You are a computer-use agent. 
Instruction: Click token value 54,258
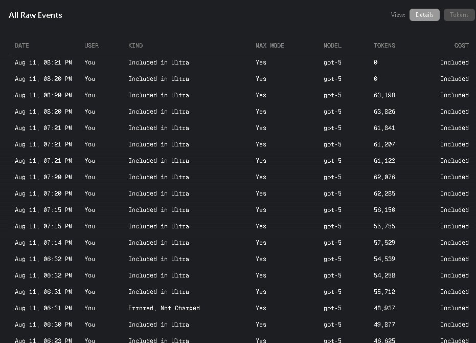click(384, 276)
